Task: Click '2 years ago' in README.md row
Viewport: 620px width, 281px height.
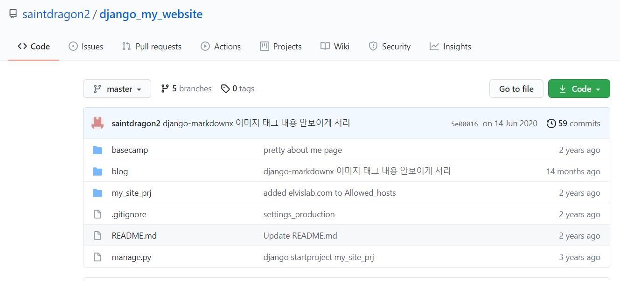Action: pos(580,236)
